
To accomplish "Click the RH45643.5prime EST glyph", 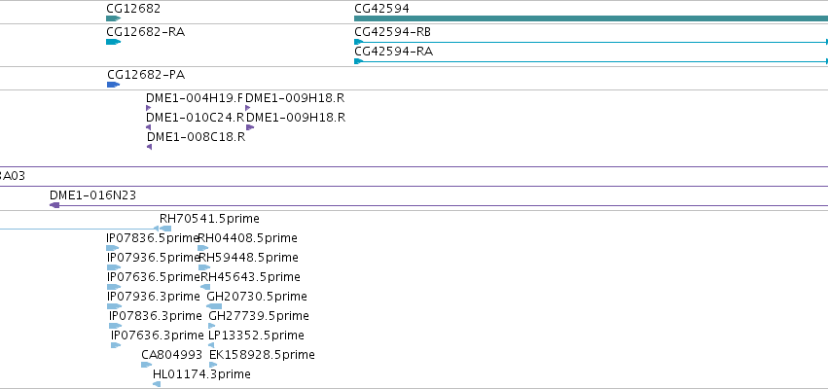I will (x=205, y=287).
